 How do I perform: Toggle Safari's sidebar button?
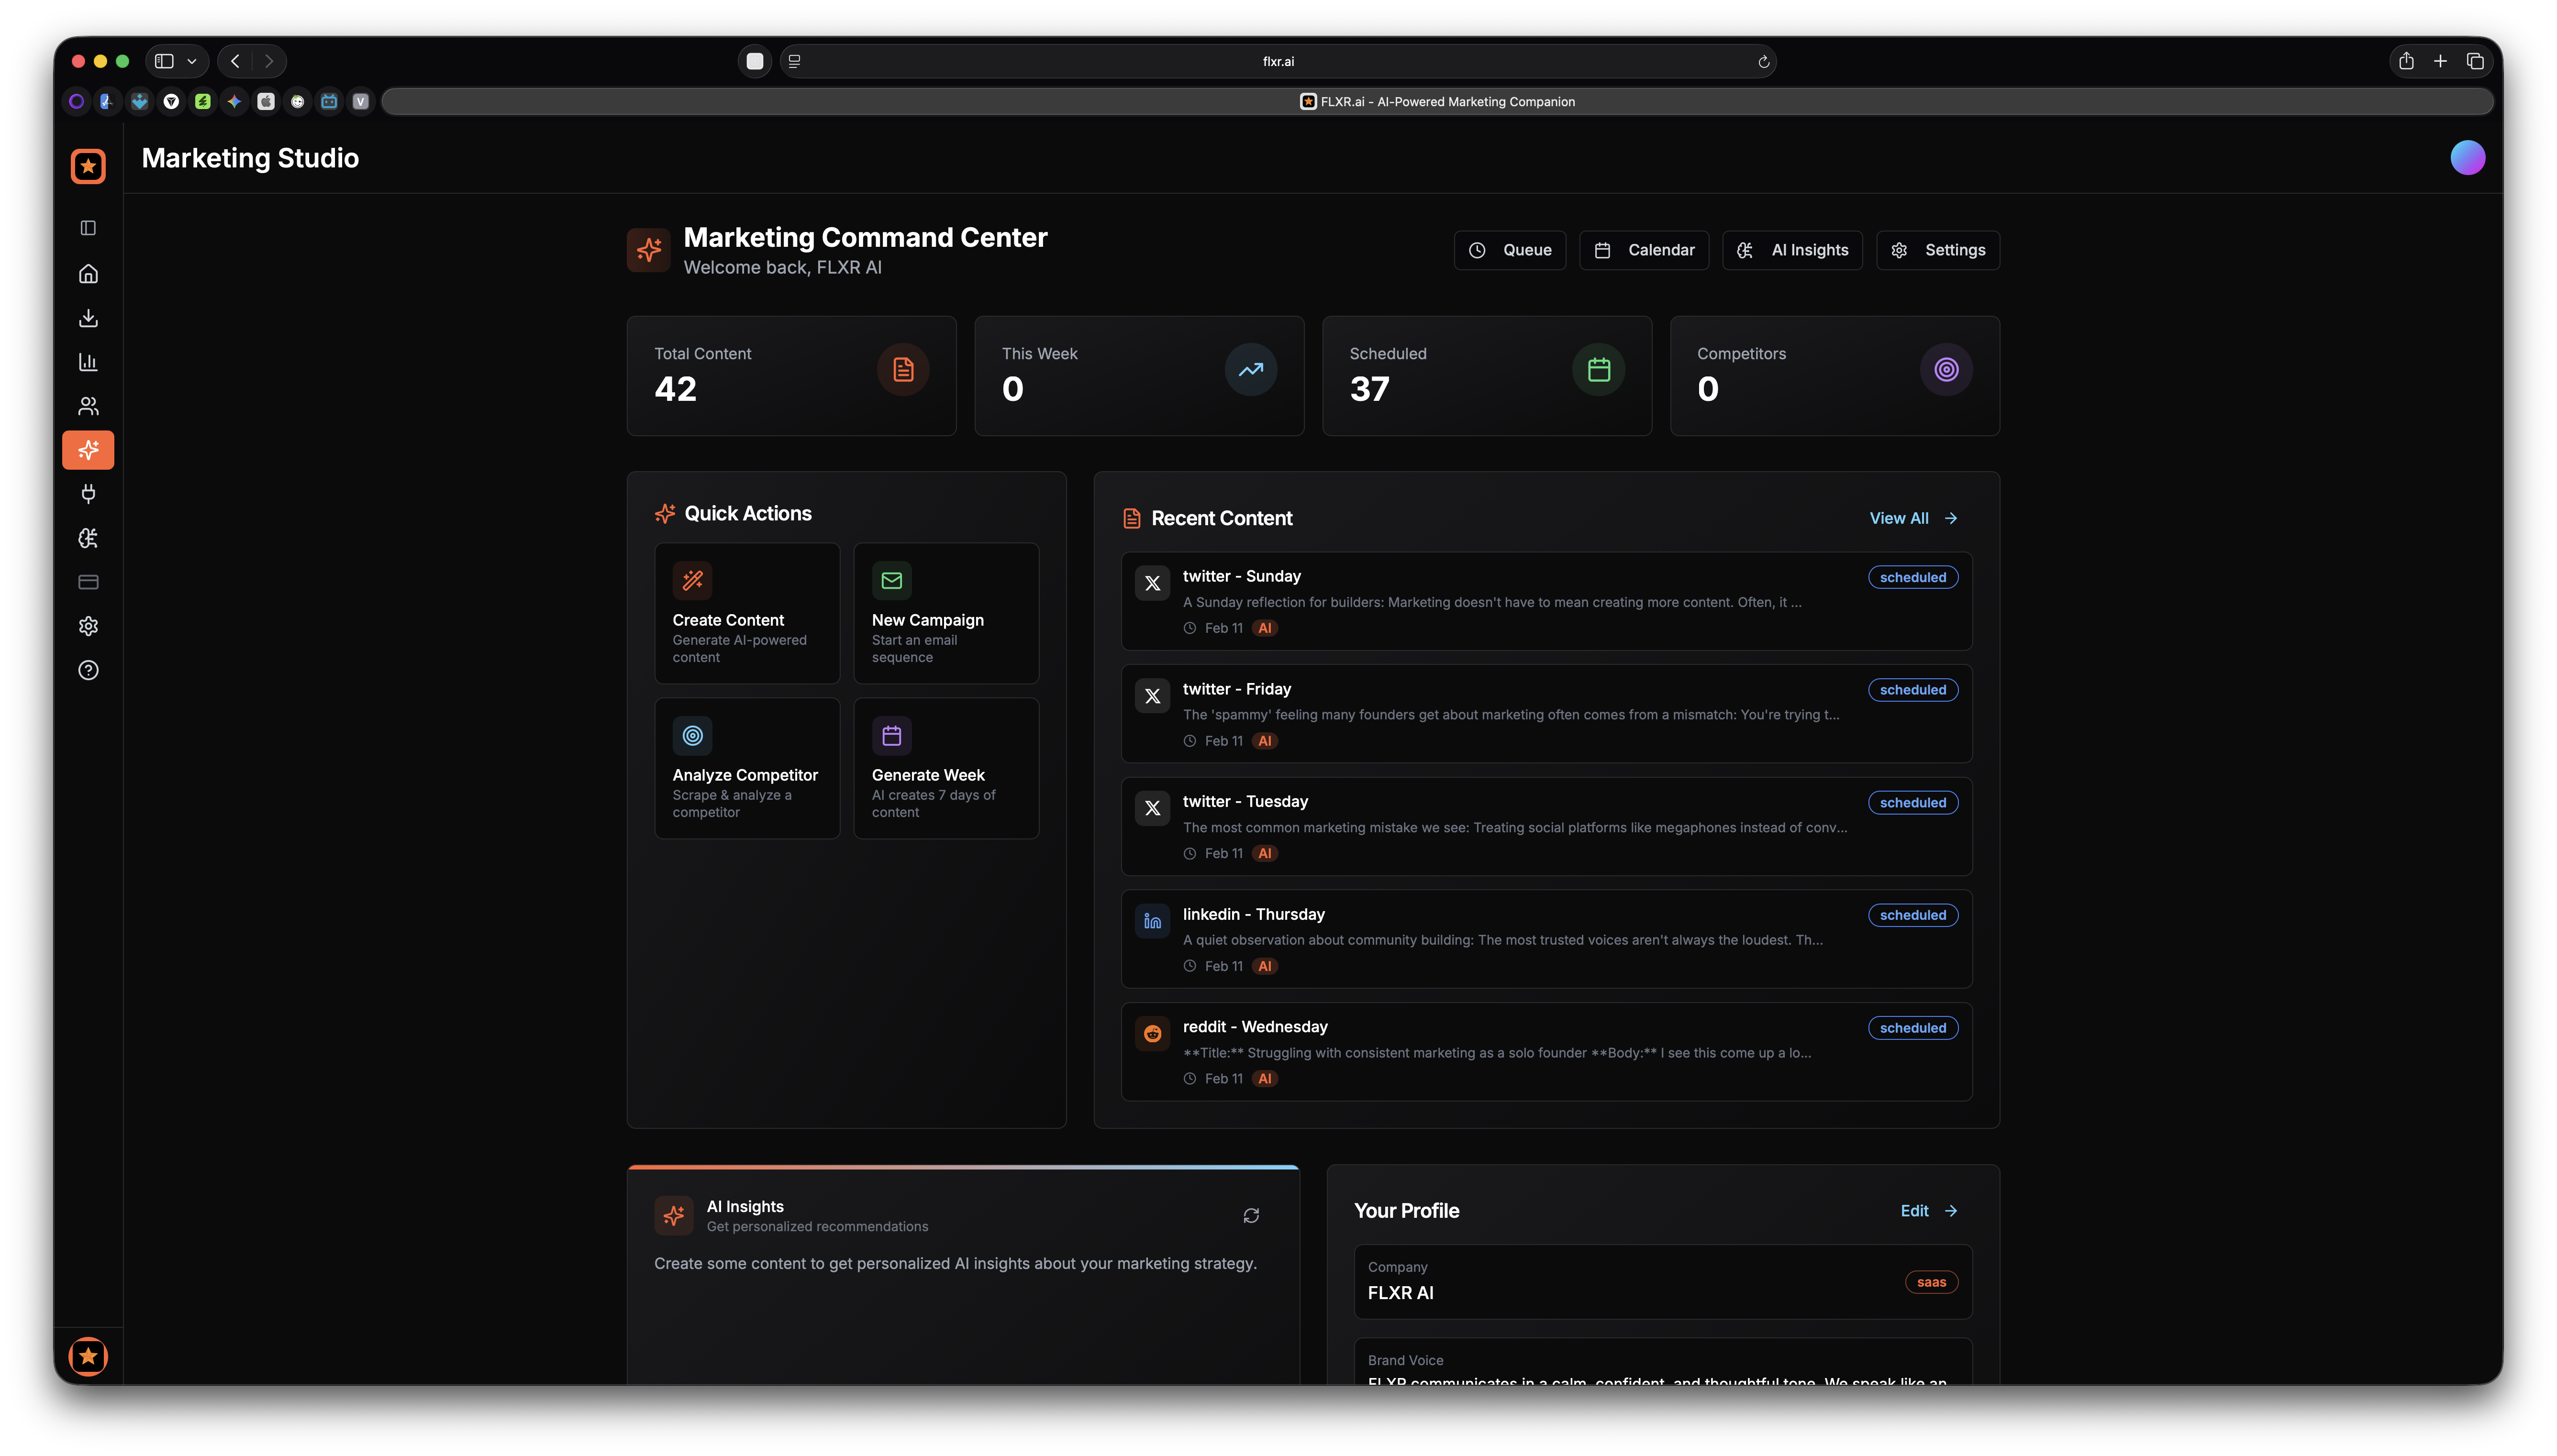pos(164,61)
